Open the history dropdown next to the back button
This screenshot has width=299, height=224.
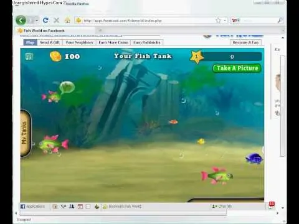click(37, 21)
